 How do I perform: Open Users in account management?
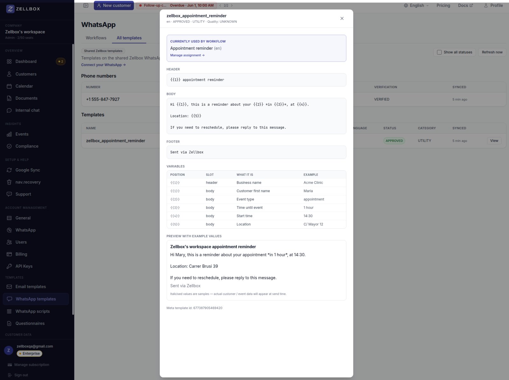tap(21, 242)
